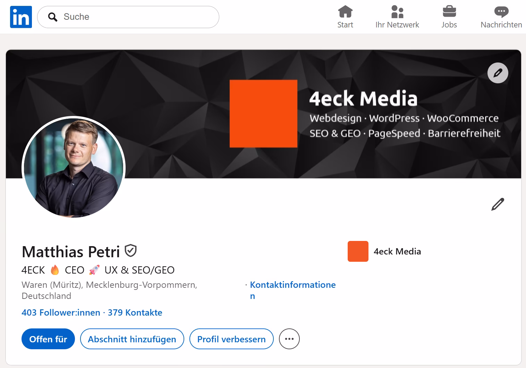Image resolution: width=526 pixels, height=368 pixels.
Task: Click the LinkedIn logo
Action: [x=21, y=17]
